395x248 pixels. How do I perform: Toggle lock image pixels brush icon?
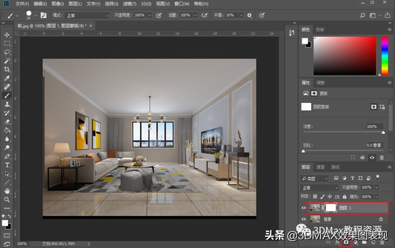[322, 196]
